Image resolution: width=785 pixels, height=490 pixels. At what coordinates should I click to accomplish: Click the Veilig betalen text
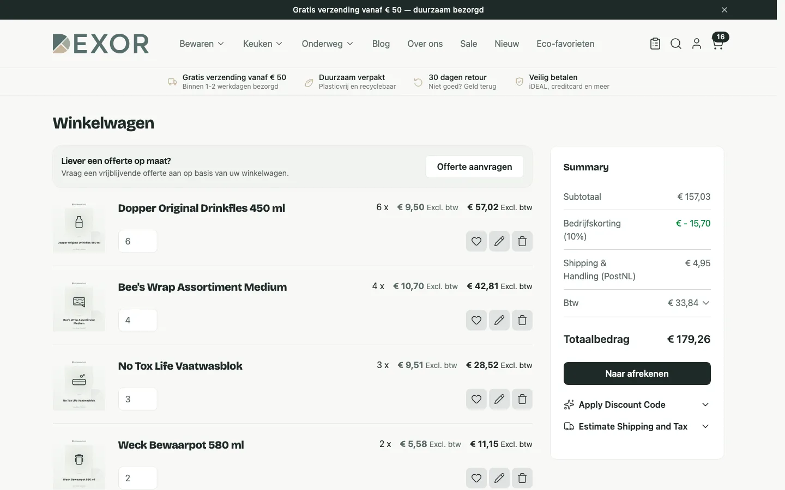553,77
